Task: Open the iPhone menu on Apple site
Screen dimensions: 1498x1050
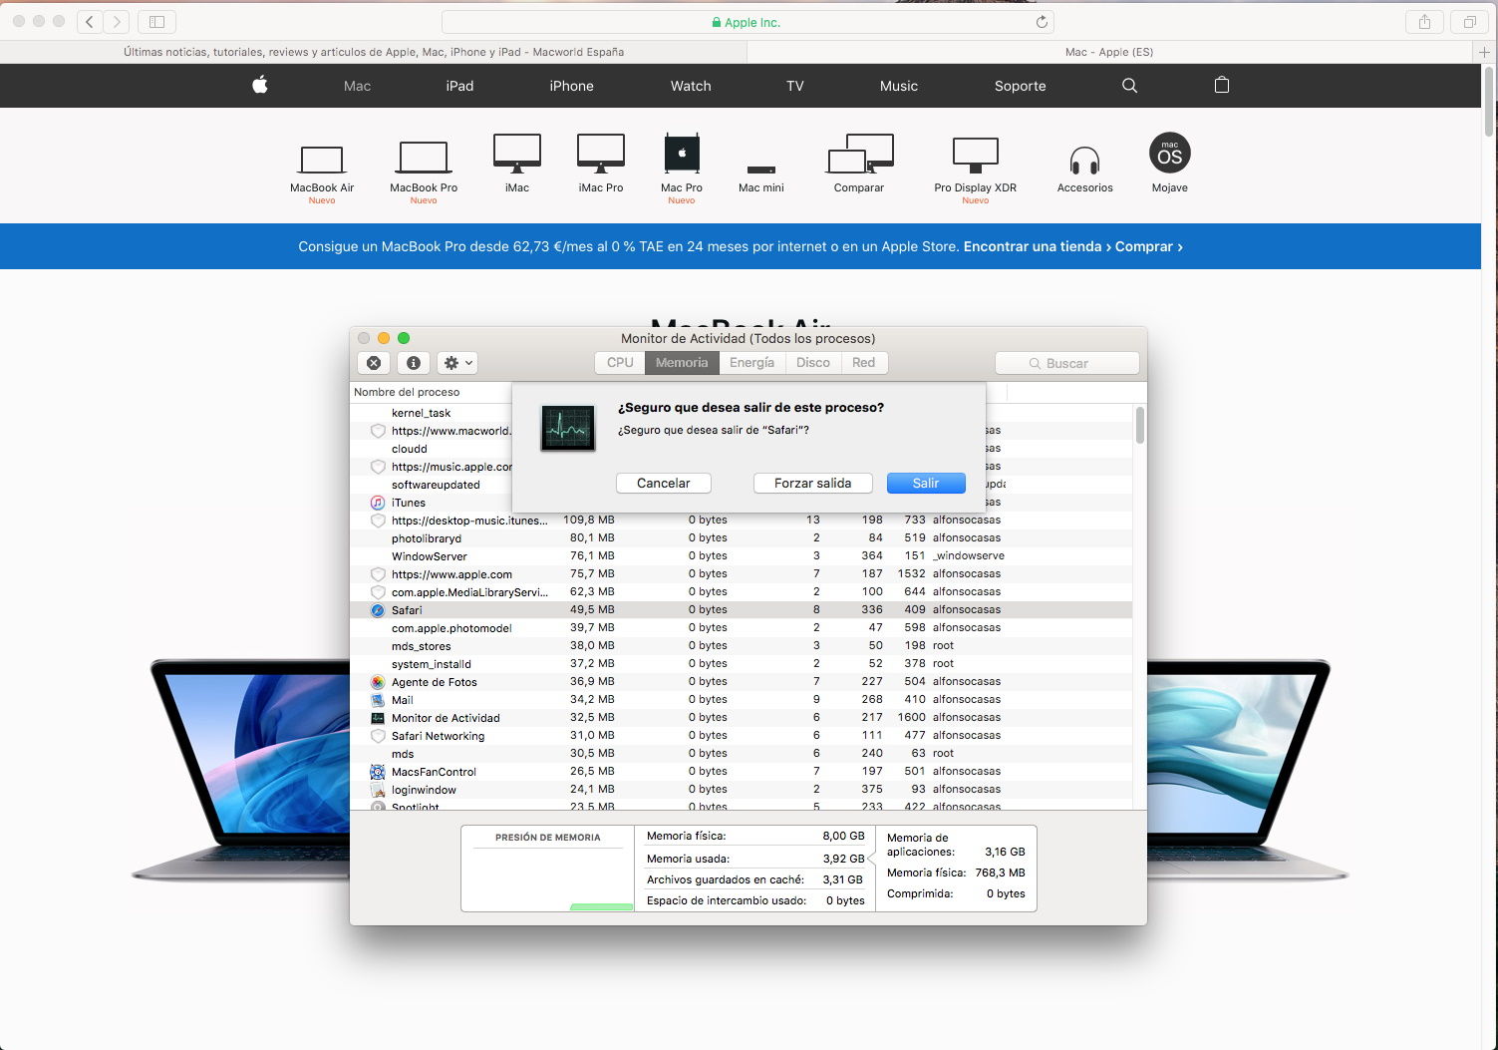Action: pos(571,86)
